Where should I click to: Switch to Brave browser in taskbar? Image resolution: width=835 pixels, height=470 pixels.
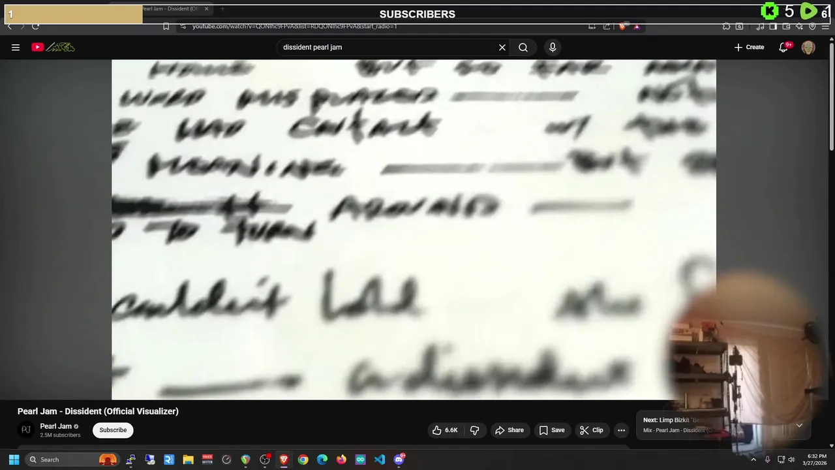284,460
